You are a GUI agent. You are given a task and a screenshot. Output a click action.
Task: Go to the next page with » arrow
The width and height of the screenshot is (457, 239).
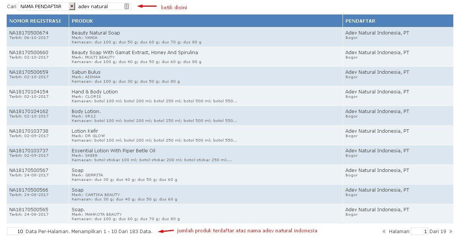tap(451, 232)
